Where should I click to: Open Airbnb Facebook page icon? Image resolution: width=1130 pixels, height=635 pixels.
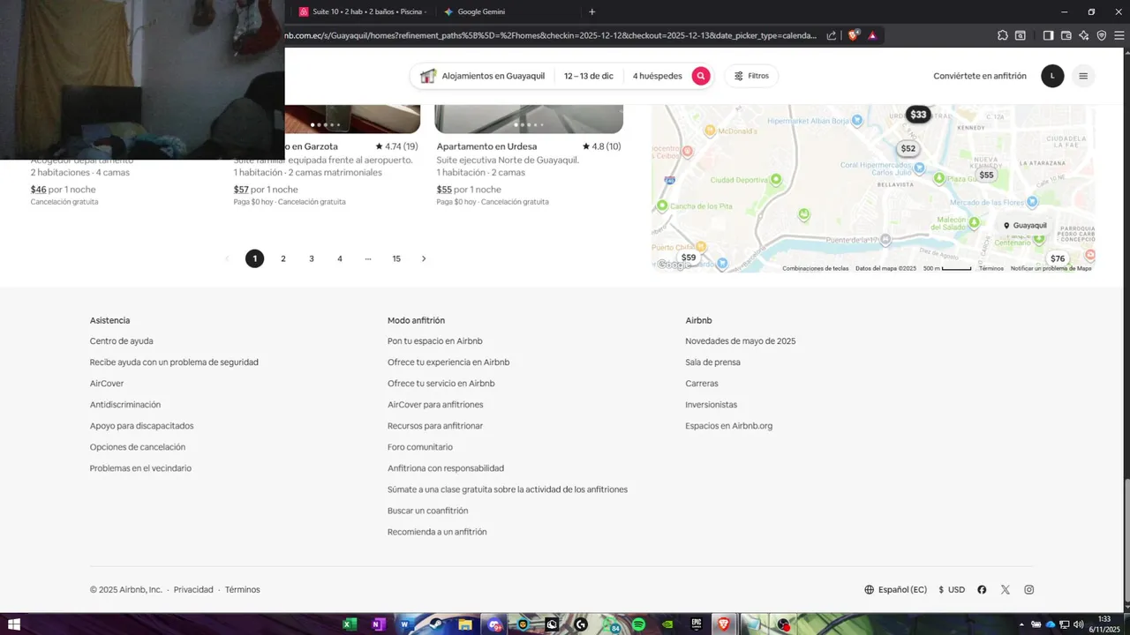(982, 589)
